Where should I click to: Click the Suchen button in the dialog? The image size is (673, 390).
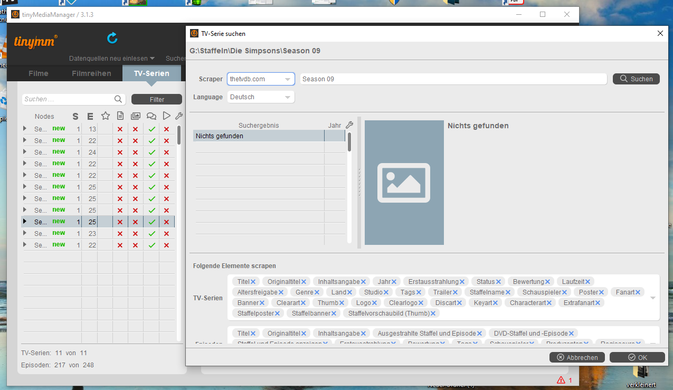pos(636,79)
